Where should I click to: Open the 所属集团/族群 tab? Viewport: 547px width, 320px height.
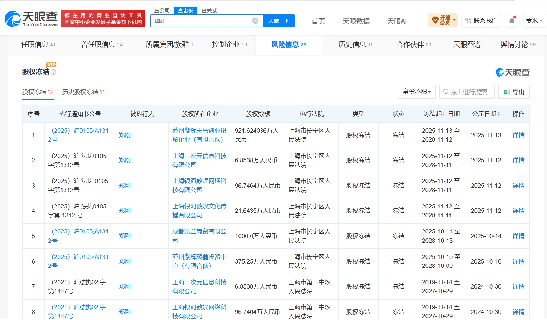point(169,45)
